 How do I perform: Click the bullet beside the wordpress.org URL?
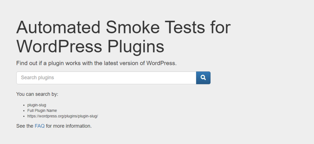[24, 116]
